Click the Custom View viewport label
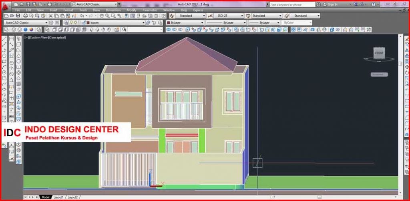This screenshot has width=410, height=201. (x=38, y=38)
